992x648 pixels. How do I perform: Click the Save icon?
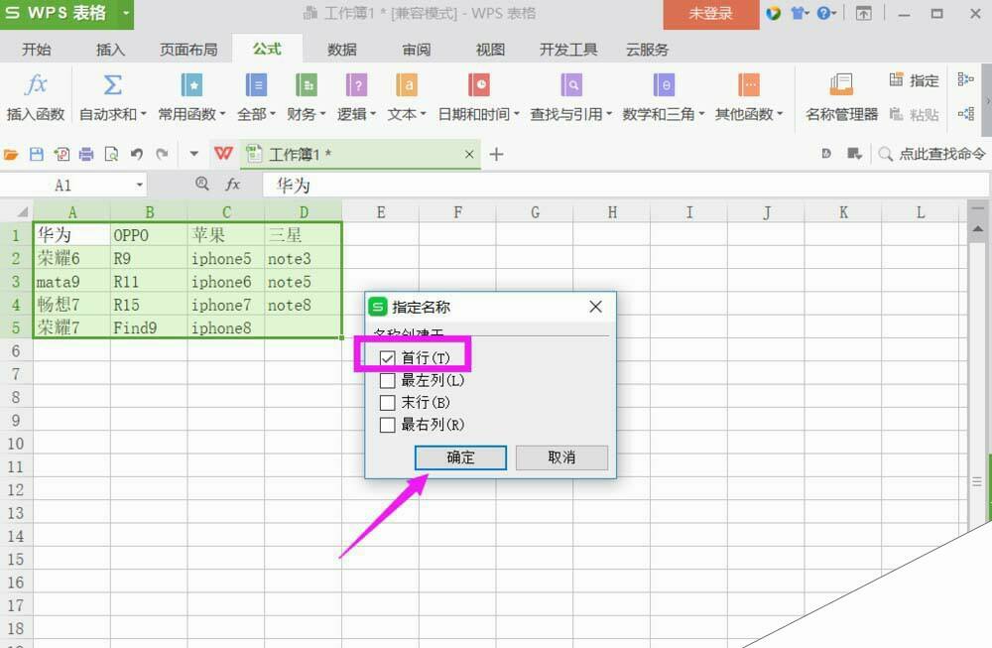[x=37, y=154]
